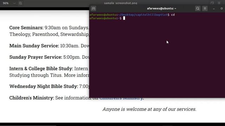Screen dimensions: 225x126
Task: Search in the terminal window
Action: coord(198,8)
